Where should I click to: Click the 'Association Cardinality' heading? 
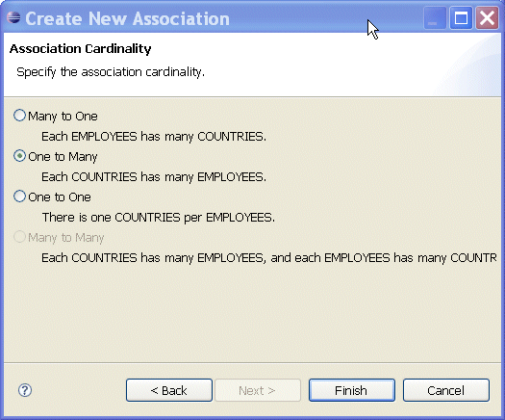(80, 49)
